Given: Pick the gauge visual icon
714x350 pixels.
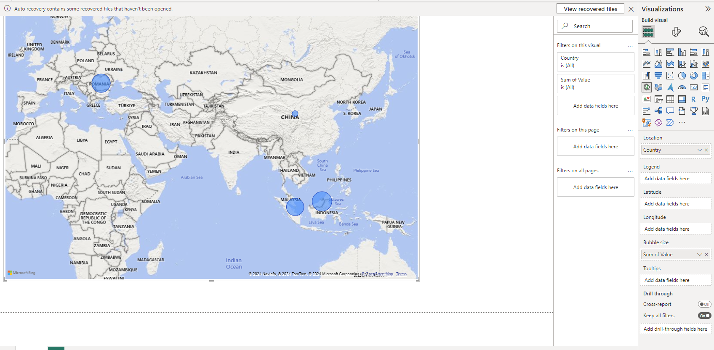Looking at the screenshot, I should tap(682, 87).
